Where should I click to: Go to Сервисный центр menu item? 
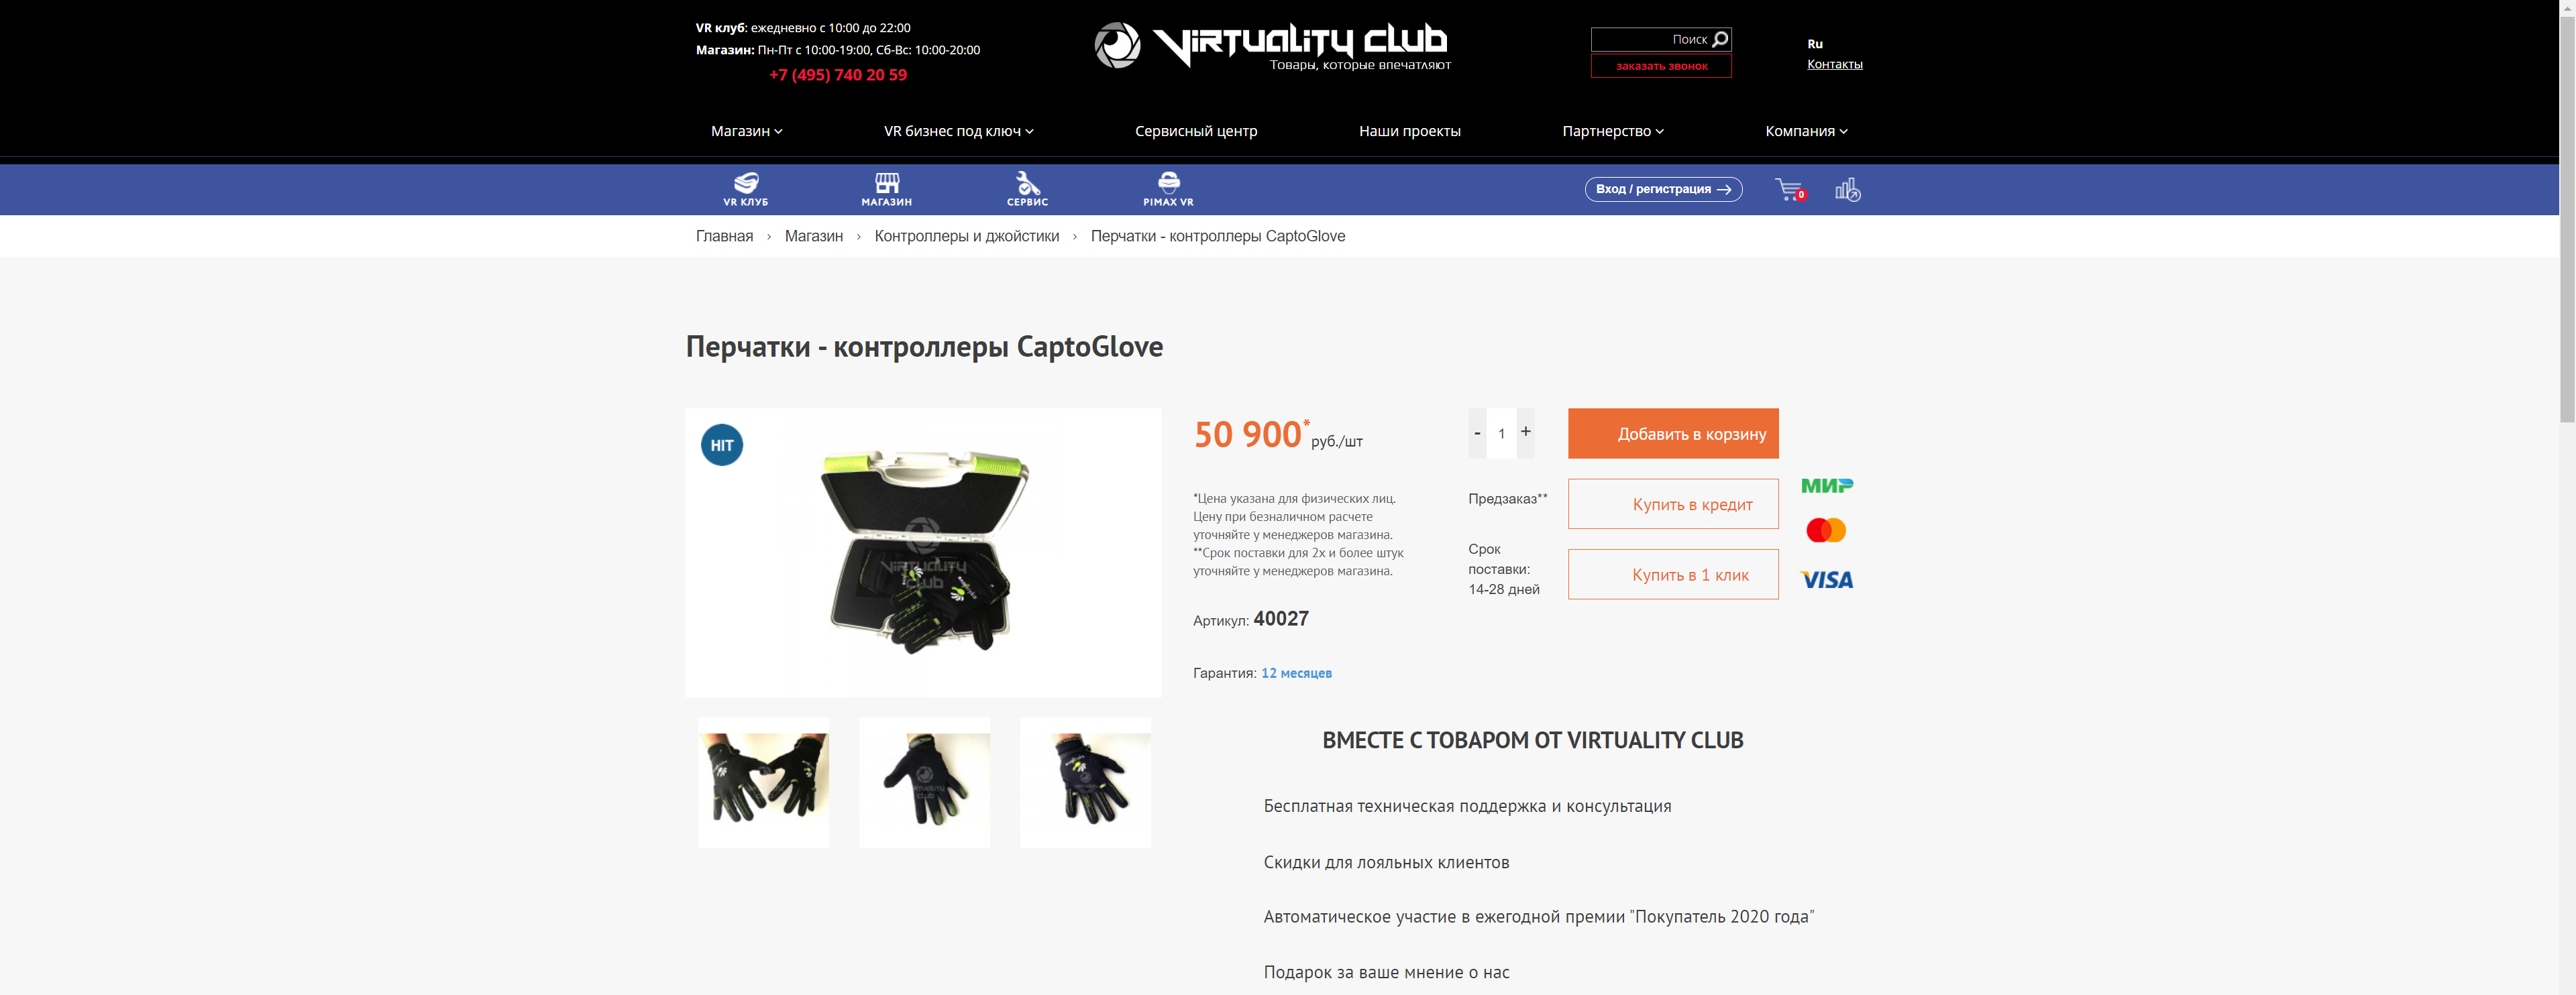click(1196, 131)
